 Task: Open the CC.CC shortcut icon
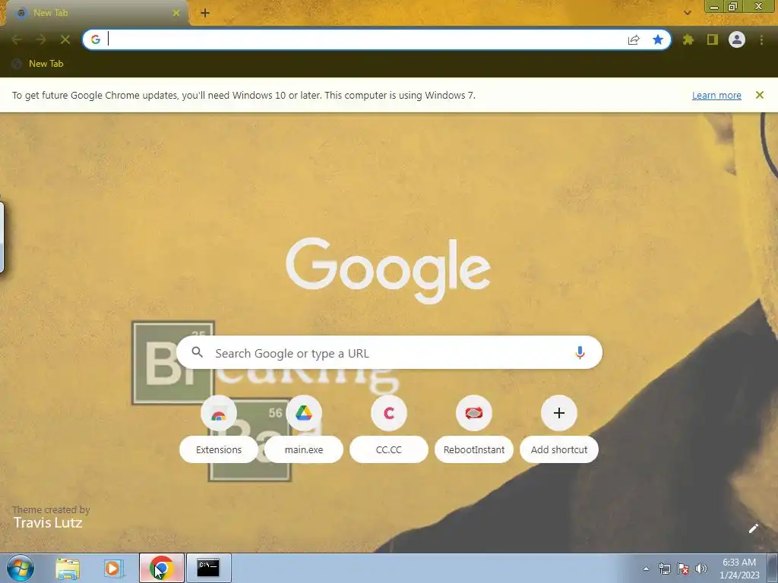[389, 413]
